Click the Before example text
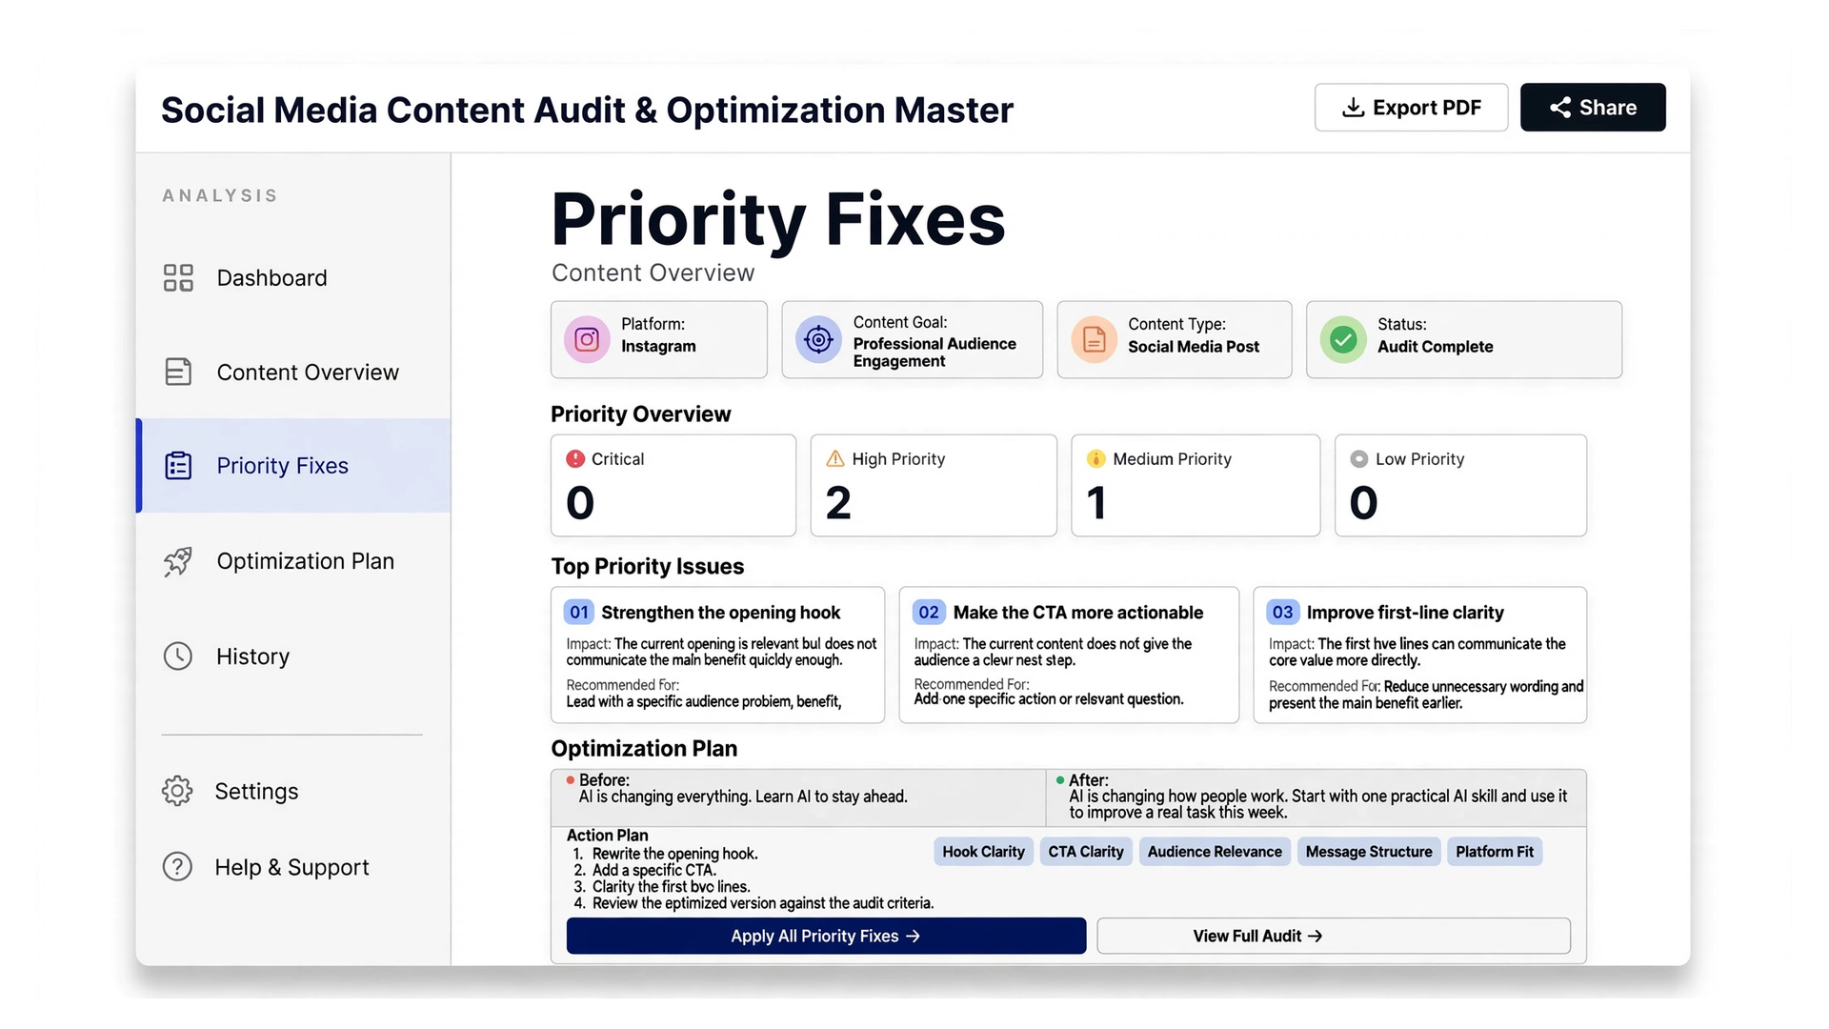The image size is (1829, 1029). (743, 797)
